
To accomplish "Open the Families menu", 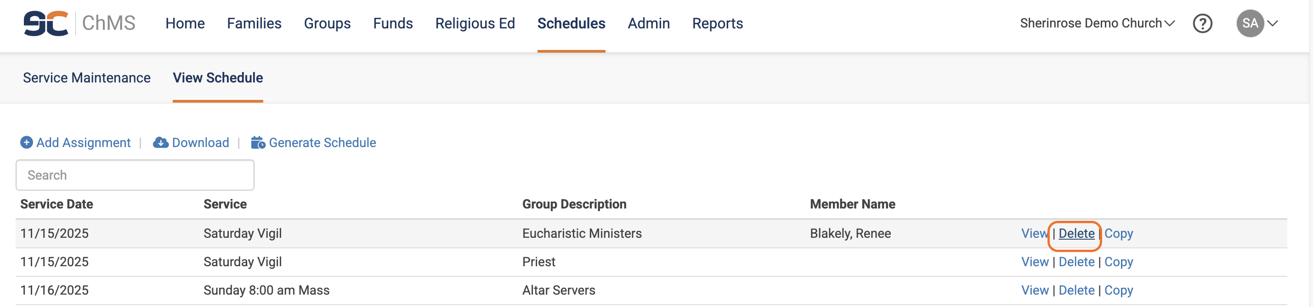I will (254, 23).
